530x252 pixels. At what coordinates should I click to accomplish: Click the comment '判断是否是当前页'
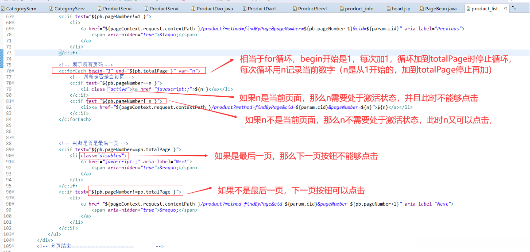point(102,77)
